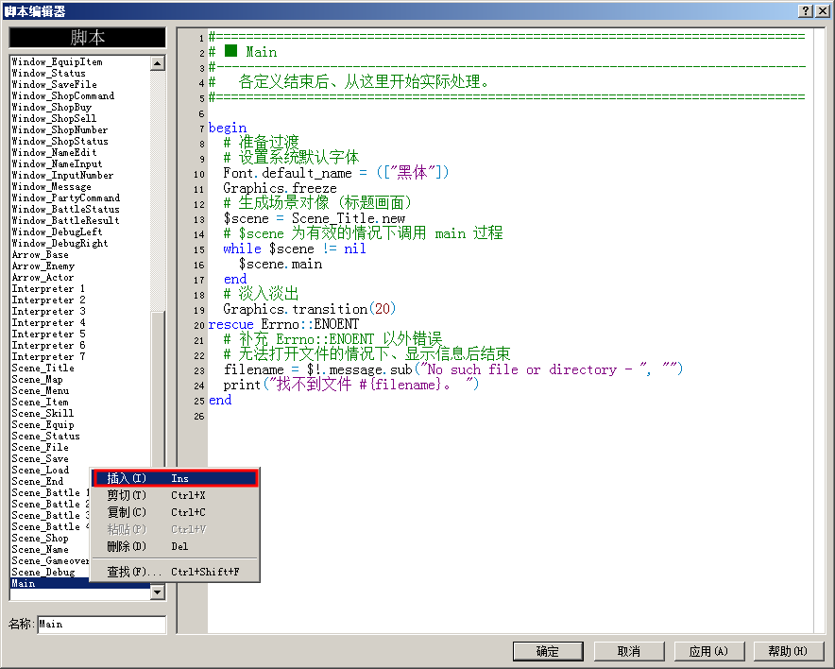Select Scene_End in the script list
Viewport: 835px width, 669px height.
(51, 482)
